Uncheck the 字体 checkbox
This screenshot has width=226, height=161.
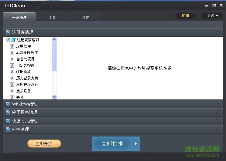[12, 97]
